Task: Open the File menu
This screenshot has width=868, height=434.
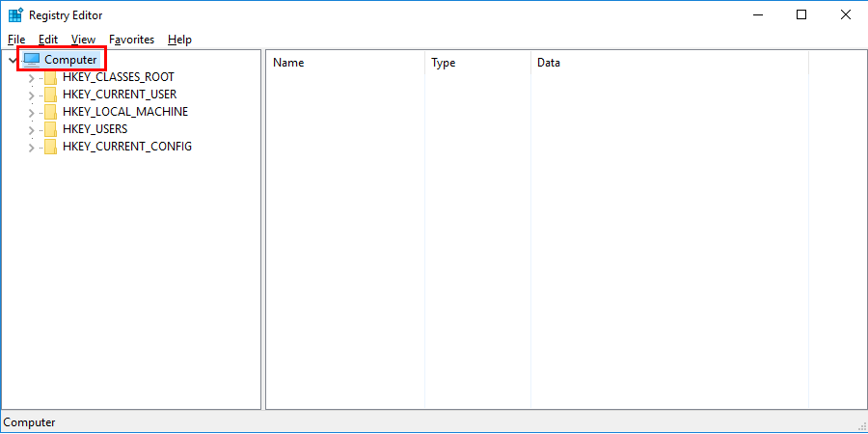Action: tap(16, 40)
